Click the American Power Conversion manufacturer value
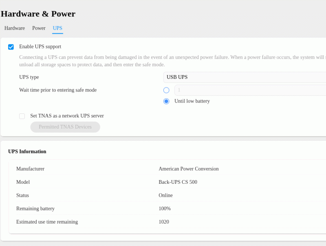Viewport: 326px width, 246px height. (x=189, y=169)
